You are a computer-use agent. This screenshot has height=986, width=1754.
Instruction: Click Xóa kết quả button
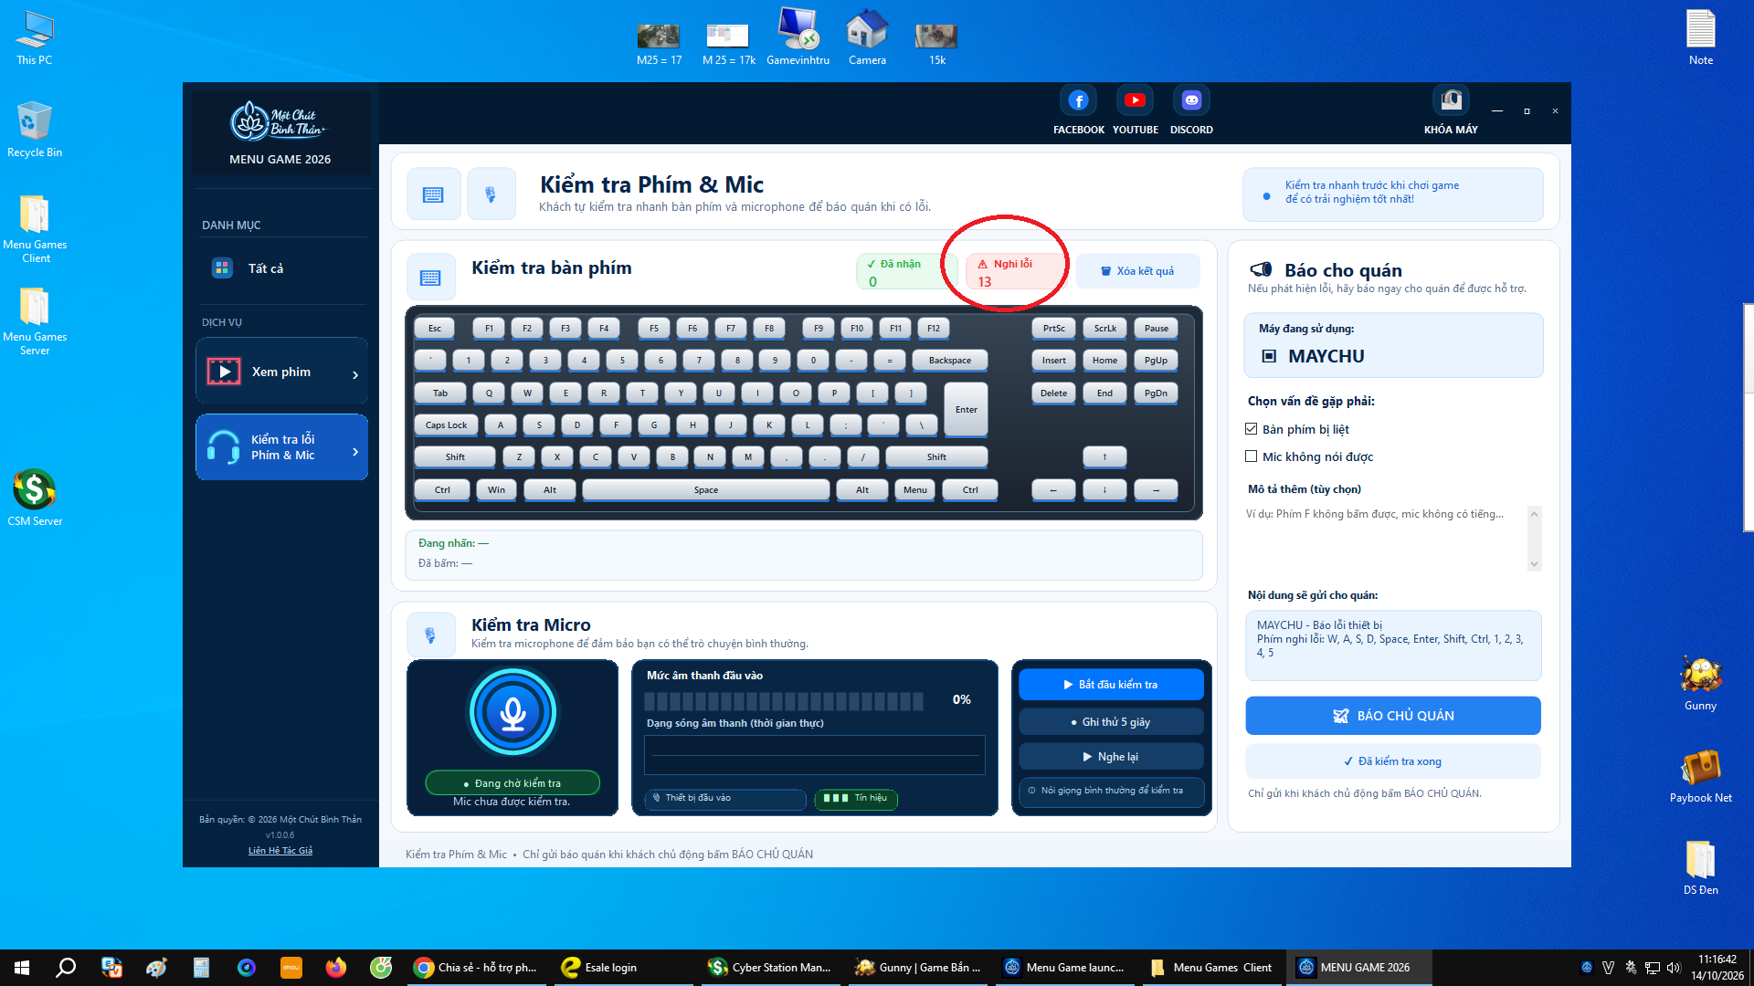click(x=1137, y=271)
